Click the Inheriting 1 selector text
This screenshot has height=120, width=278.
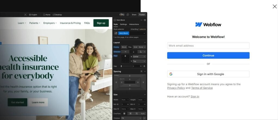(138, 29)
